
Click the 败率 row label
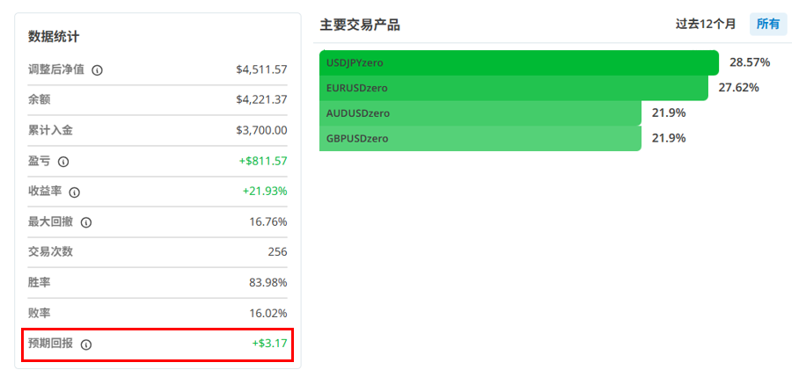click(40, 313)
